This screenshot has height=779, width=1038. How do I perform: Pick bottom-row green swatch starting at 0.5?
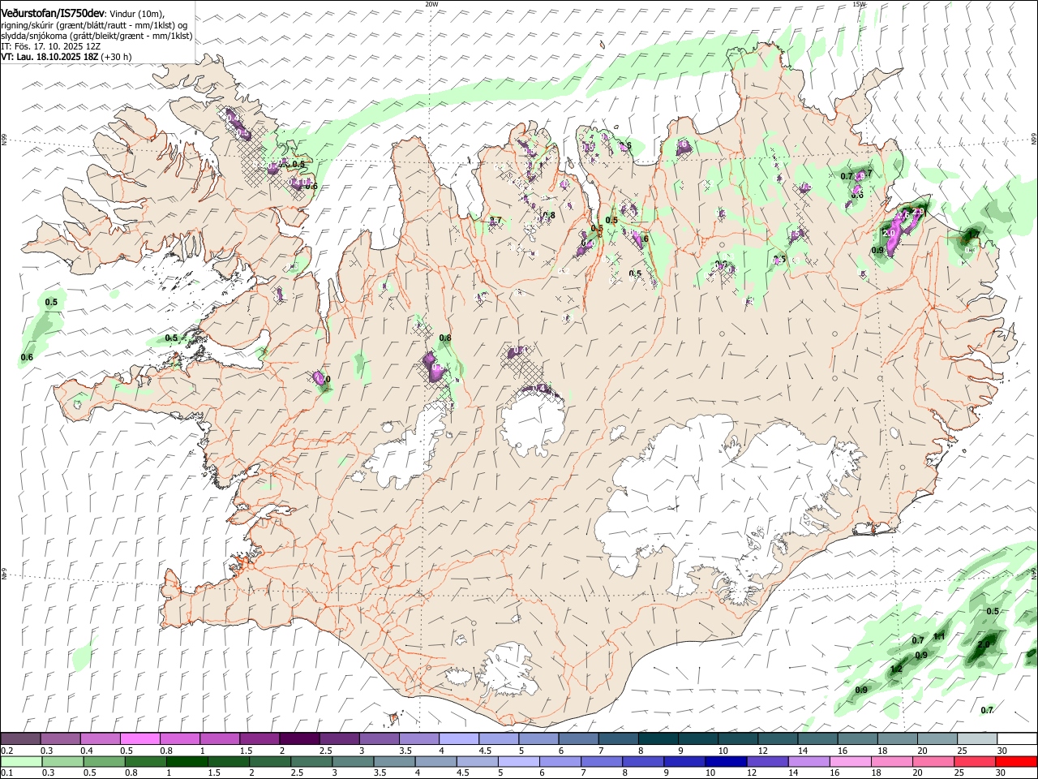click(x=105, y=761)
